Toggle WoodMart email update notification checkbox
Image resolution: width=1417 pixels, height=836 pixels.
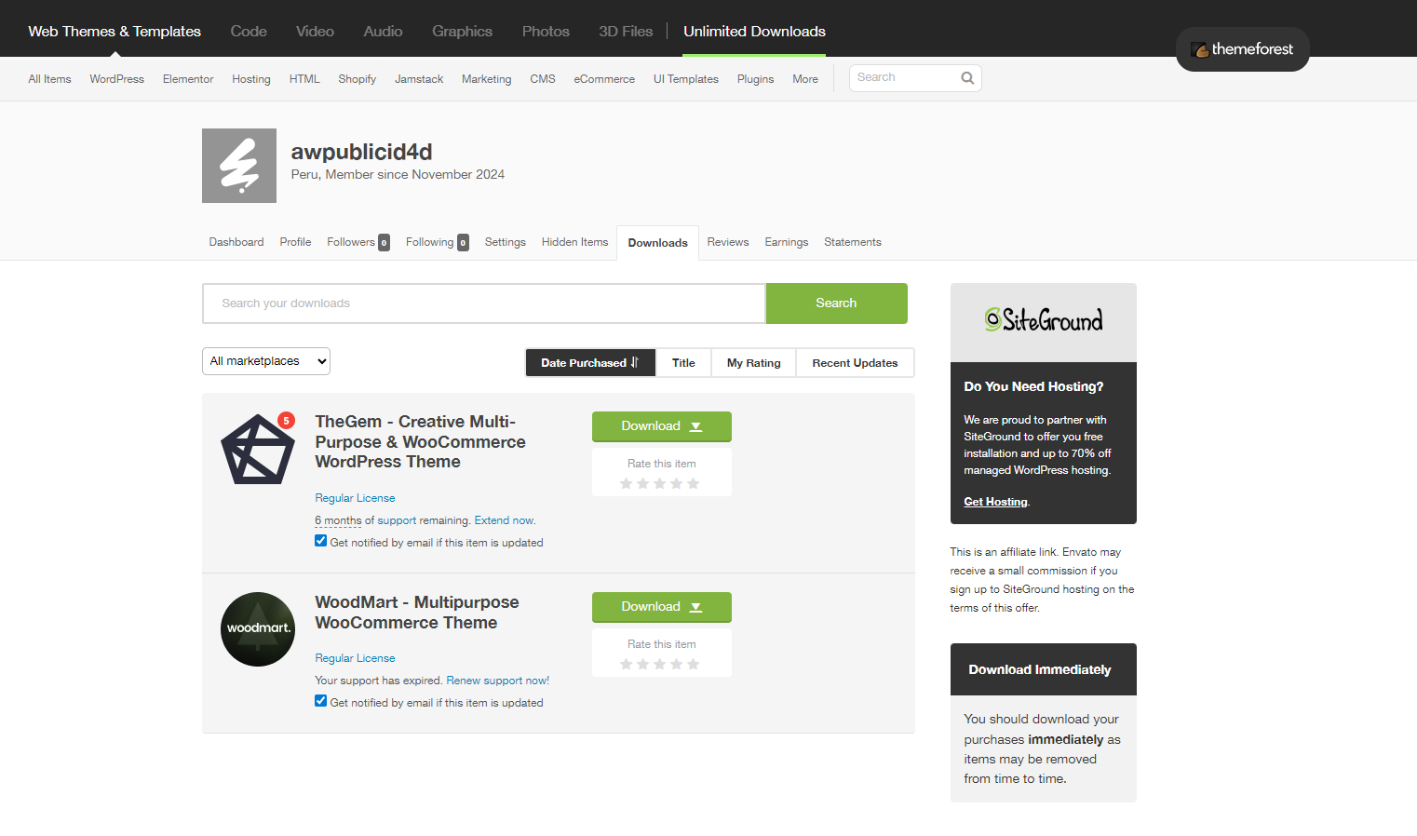pos(321,701)
